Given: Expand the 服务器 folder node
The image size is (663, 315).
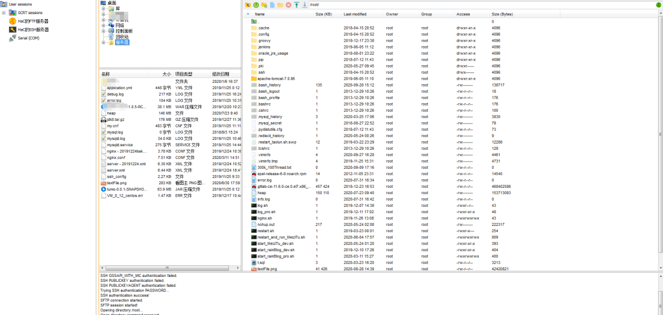Looking at the screenshot, I should 103,42.
